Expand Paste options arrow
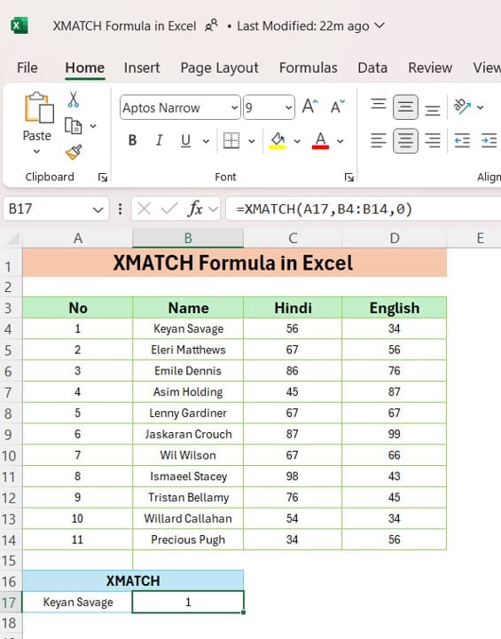Screen dimensions: 501x639 [x=36, y=152]
